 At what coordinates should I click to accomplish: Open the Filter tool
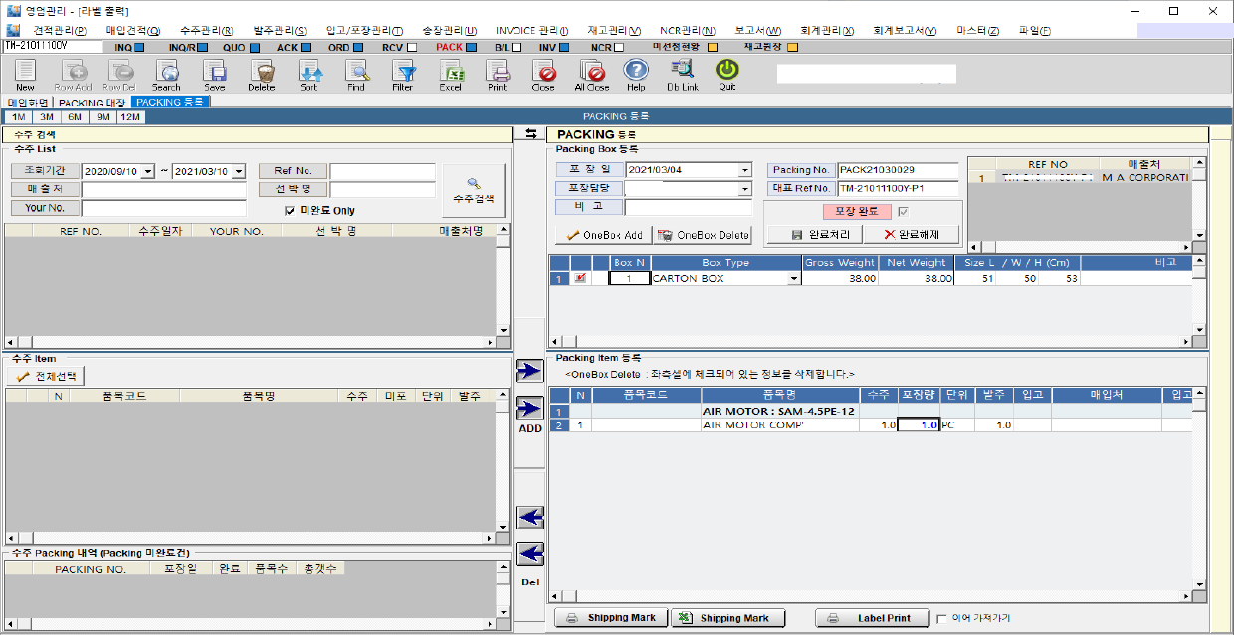point(402,73)
